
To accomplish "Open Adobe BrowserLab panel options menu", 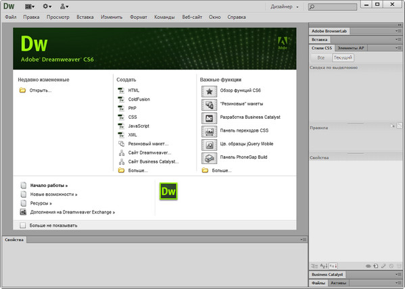I will tap(398, 31).
